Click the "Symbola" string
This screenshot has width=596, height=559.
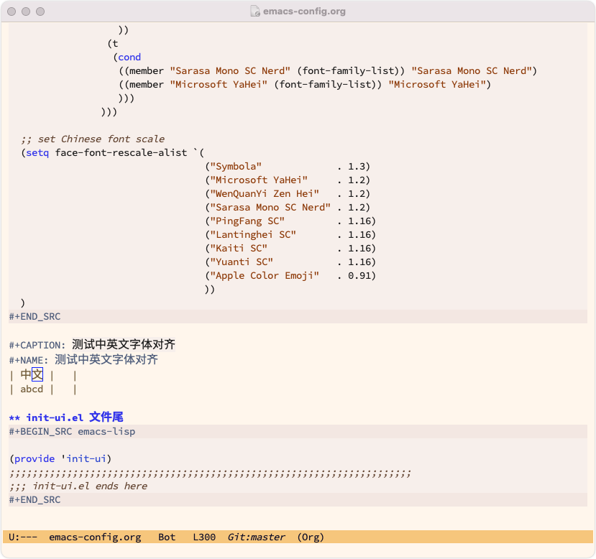click(x=236, y=166)
